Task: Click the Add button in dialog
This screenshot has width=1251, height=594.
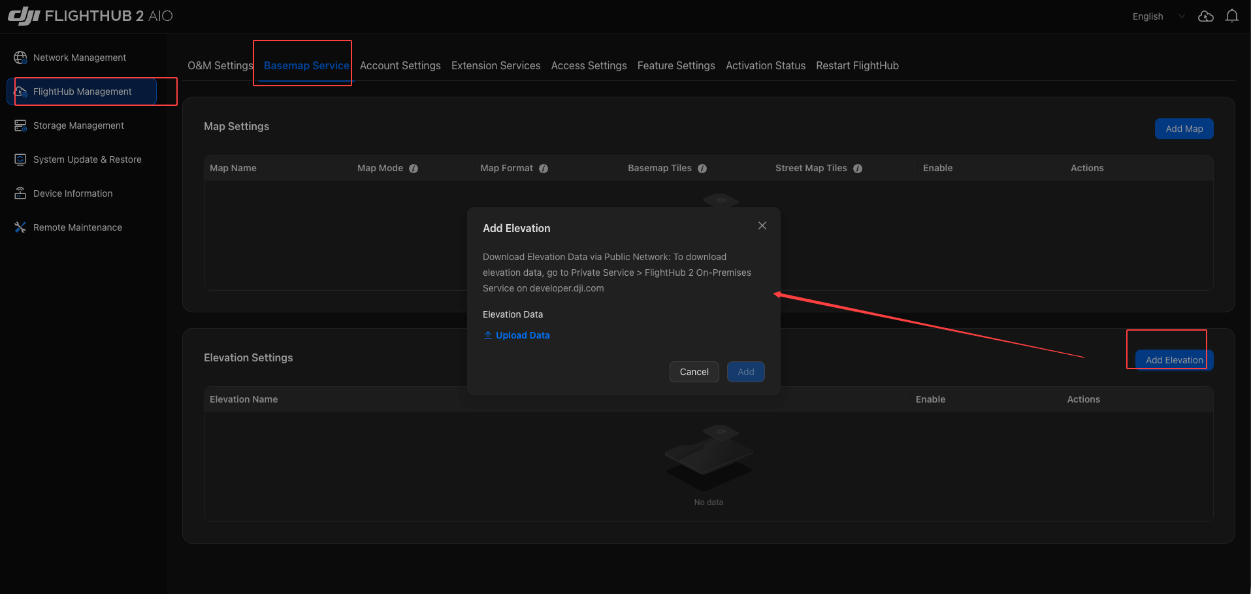Action: pos(745,372)
